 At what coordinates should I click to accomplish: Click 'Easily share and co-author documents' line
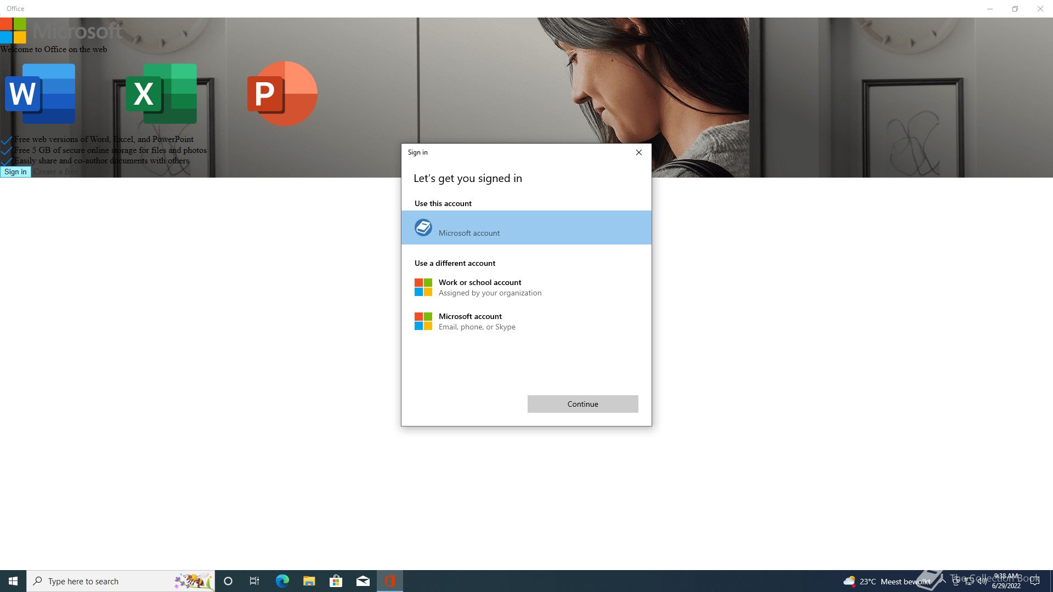click(101, 161)
